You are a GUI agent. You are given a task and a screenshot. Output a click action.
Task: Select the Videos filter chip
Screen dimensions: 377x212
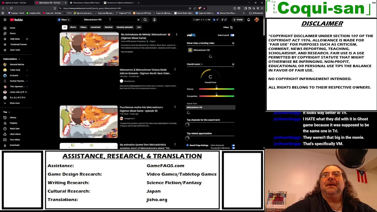click(83, 27)
